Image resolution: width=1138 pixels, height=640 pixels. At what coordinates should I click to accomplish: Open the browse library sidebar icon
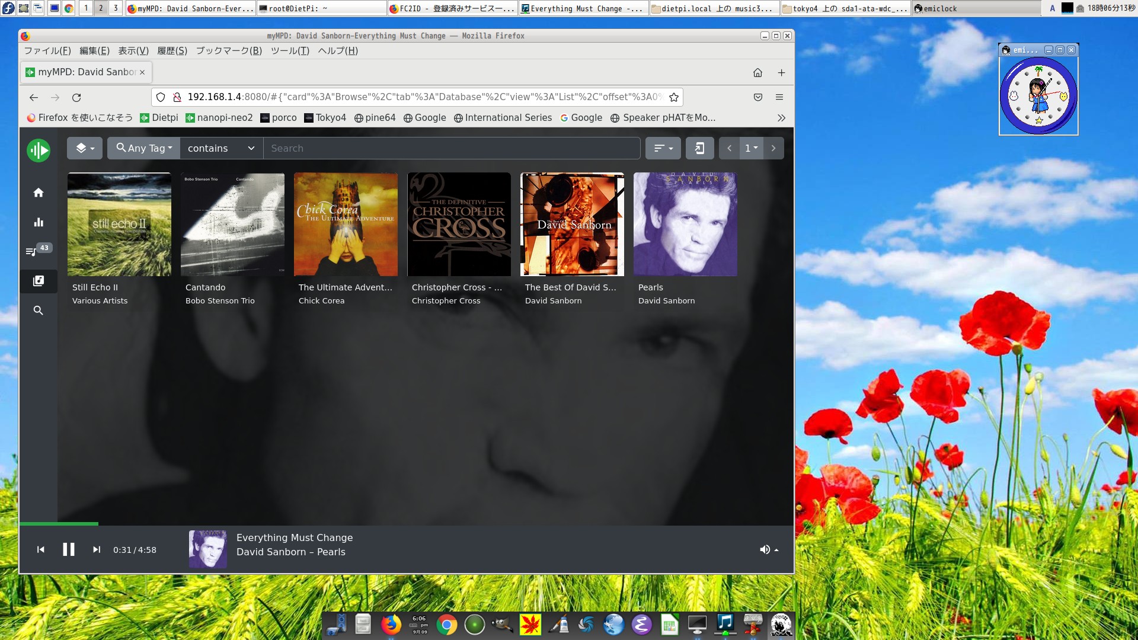(x=39, y=281)
